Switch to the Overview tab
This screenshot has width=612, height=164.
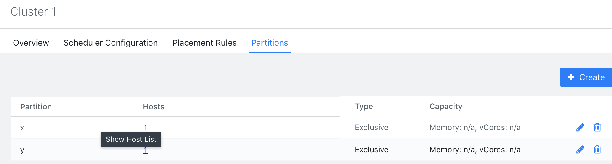pyautogui.click(x=31, y=43)
